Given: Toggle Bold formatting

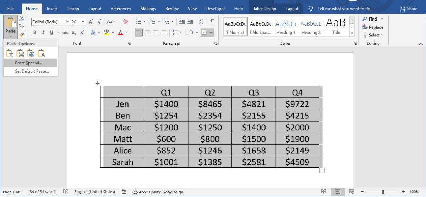Looking at the screenshot, I should pyautogui.click(x=35, y=33).
